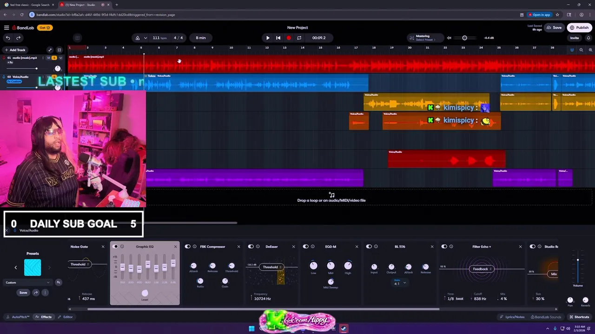Viewport: 595px width, 334px height.
Task: Open the B min key selector
Action: [x=201, y=38]
